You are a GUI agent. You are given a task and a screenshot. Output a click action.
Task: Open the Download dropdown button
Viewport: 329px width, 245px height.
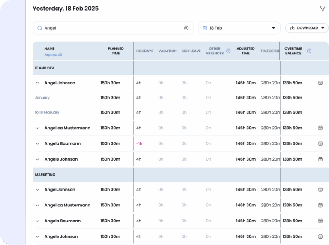click(307, 28)
